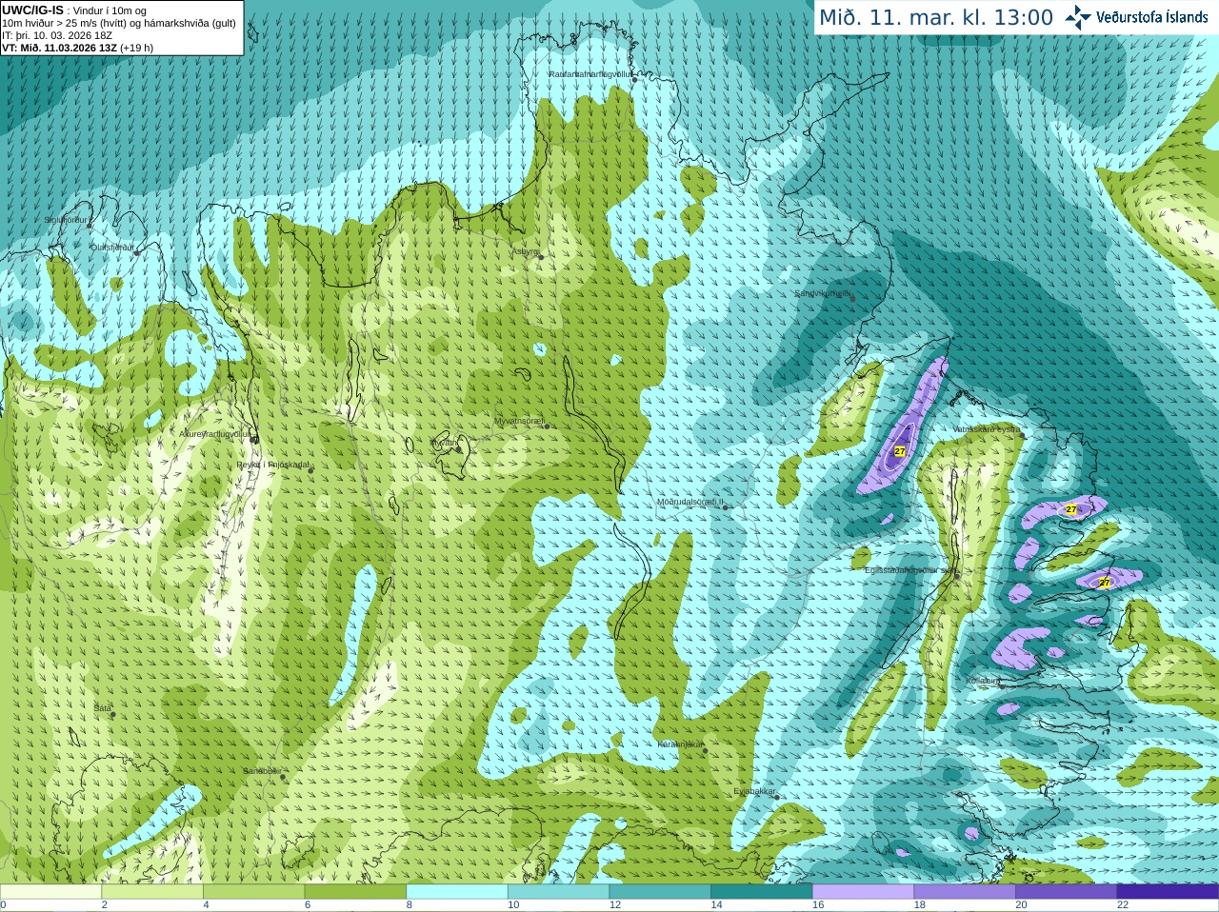Pick the 18–20 m/s purple swatch
Image resolution: width=1219 pixels, height=912 pixels.
[965, 892]
